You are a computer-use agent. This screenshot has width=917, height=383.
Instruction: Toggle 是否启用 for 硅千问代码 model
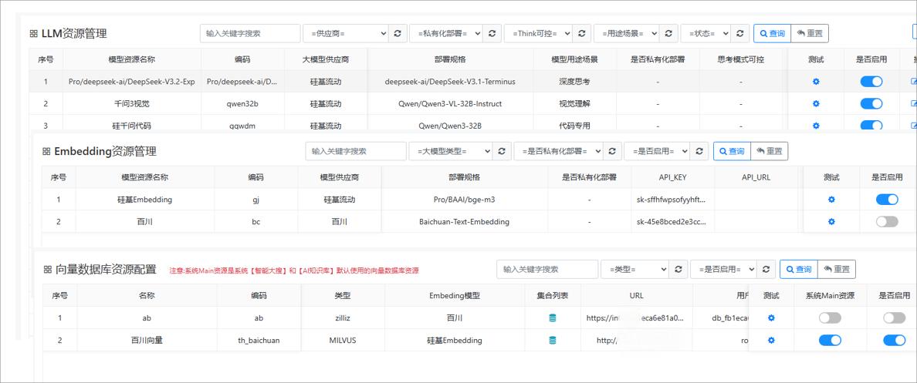(871, 126)
